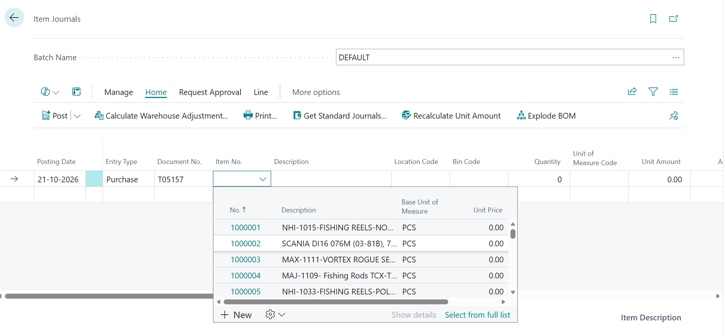Click the bookmark icon

[x=653, y=19]
